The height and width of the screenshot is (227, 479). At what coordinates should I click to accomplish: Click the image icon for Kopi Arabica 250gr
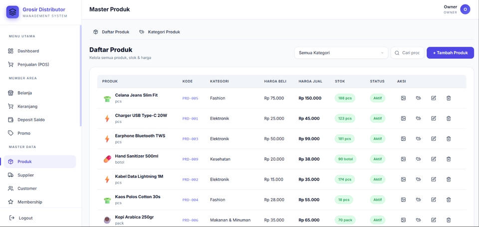click(x=403, y=220)
